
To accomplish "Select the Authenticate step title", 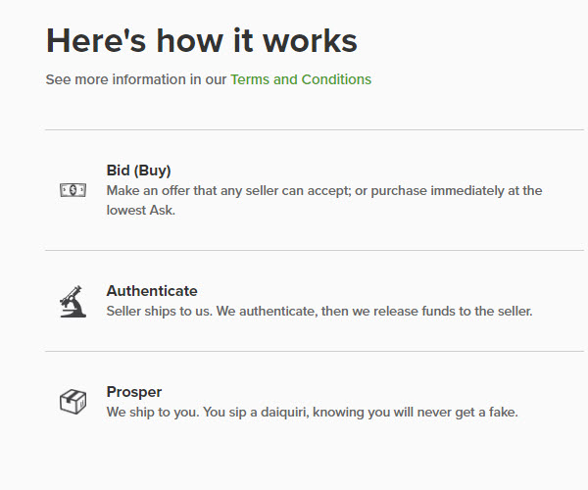I will pos(152,291).
